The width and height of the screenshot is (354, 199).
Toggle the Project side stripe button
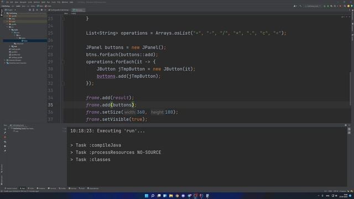click(x=2, y=12)
